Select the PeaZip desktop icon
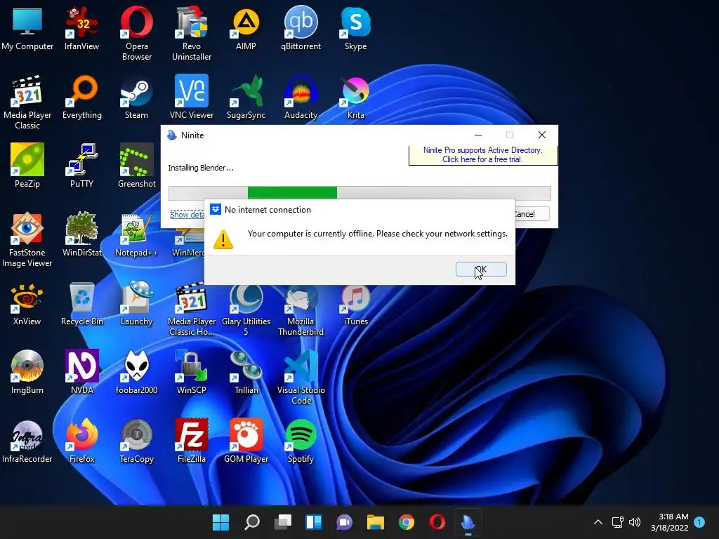 (27, 166)
